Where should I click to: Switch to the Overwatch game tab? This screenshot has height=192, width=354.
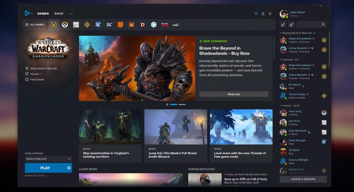click(x=65, y=25)
